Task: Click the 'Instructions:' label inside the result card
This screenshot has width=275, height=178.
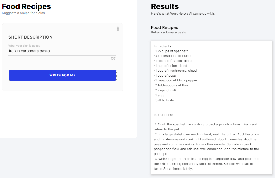Action: [161, 115]
